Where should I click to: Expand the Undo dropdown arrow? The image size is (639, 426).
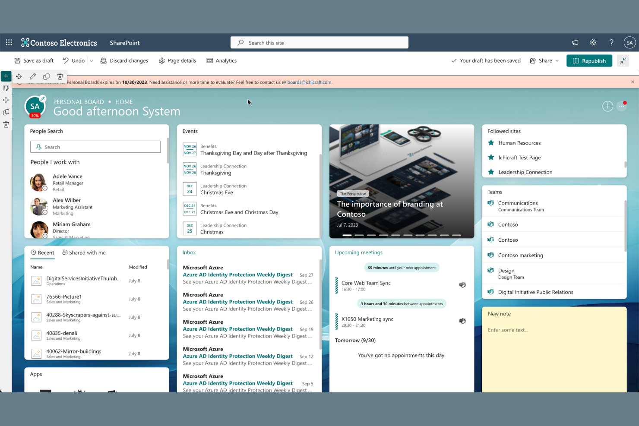[92, 61]
